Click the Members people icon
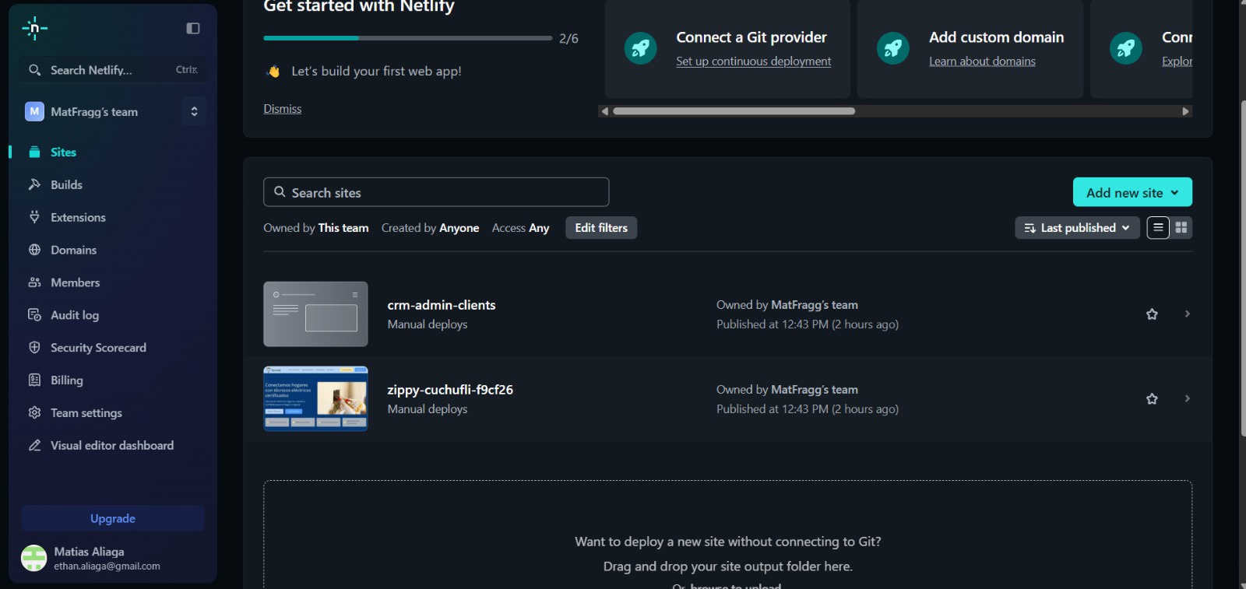 [x=34, y=282]
